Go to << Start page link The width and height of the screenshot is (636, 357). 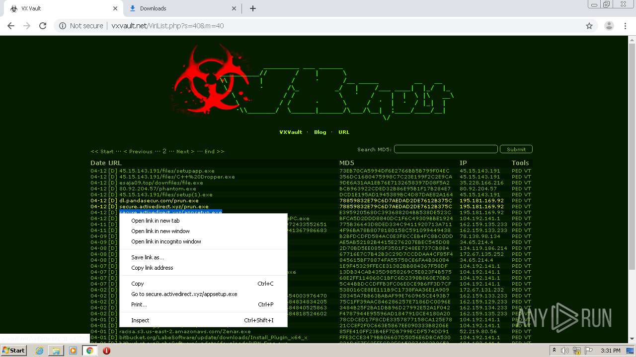coord(102,151)
